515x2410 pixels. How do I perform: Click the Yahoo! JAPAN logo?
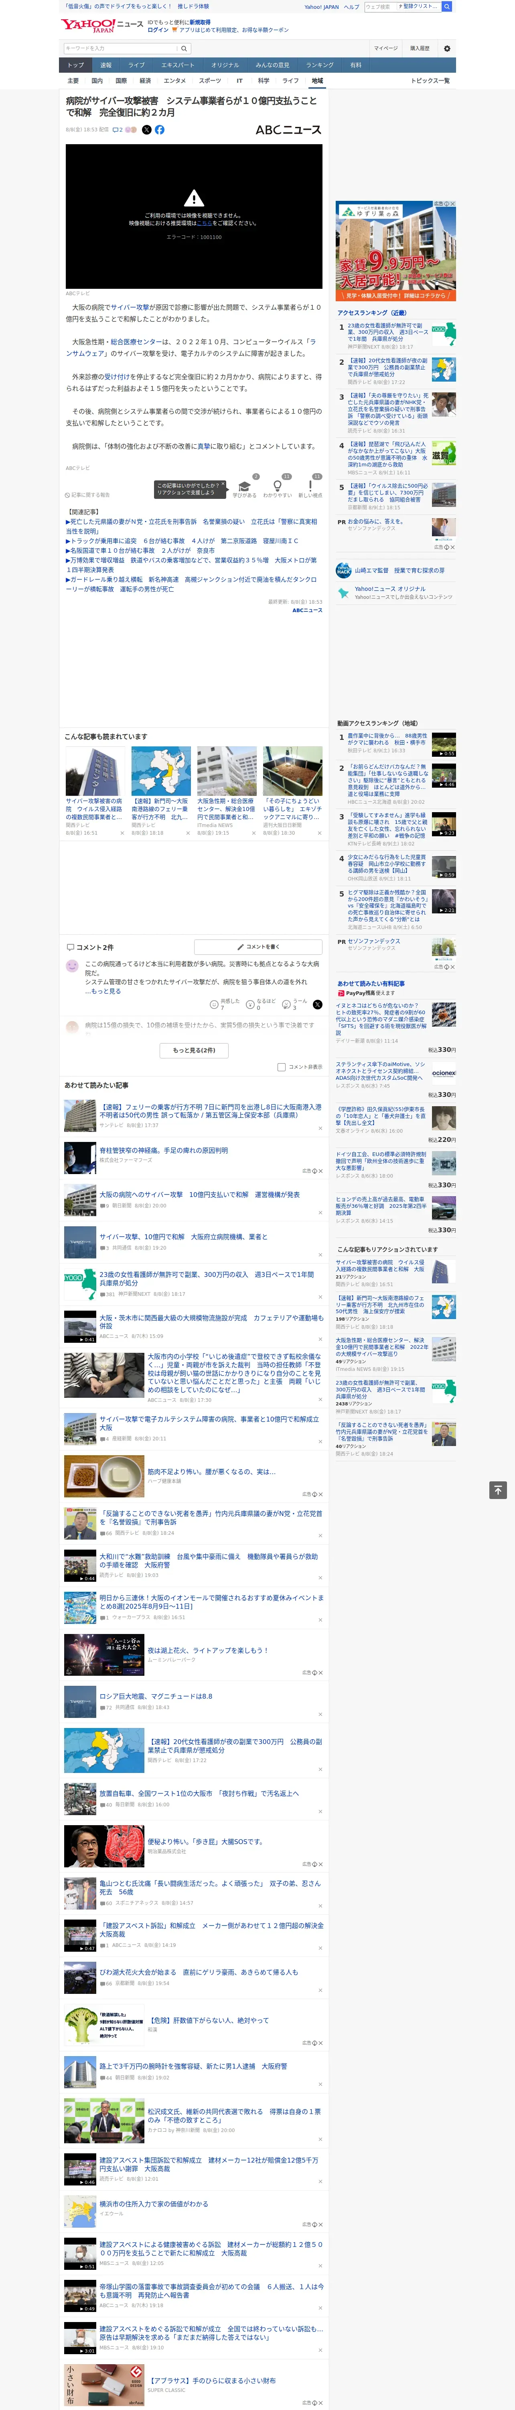pyautogui.click(x=88, y=26)
